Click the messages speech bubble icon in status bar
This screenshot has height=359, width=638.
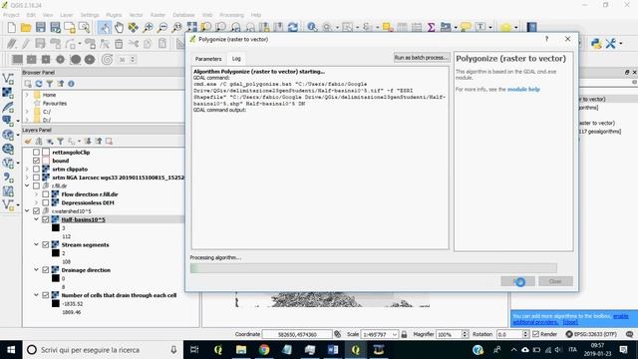tap(629, 334)
